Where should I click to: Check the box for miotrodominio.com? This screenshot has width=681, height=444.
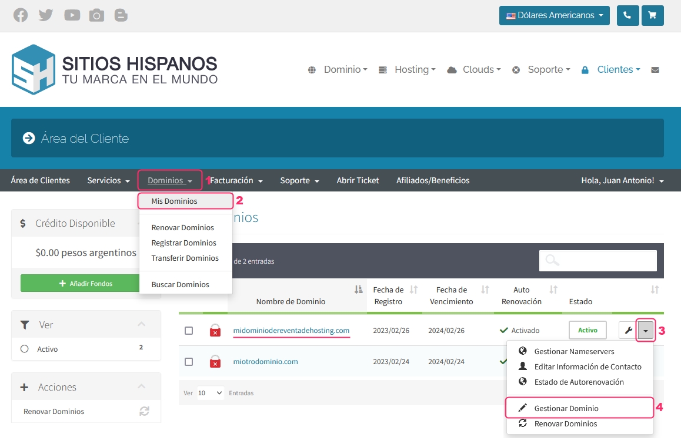[x=189, y=362]
